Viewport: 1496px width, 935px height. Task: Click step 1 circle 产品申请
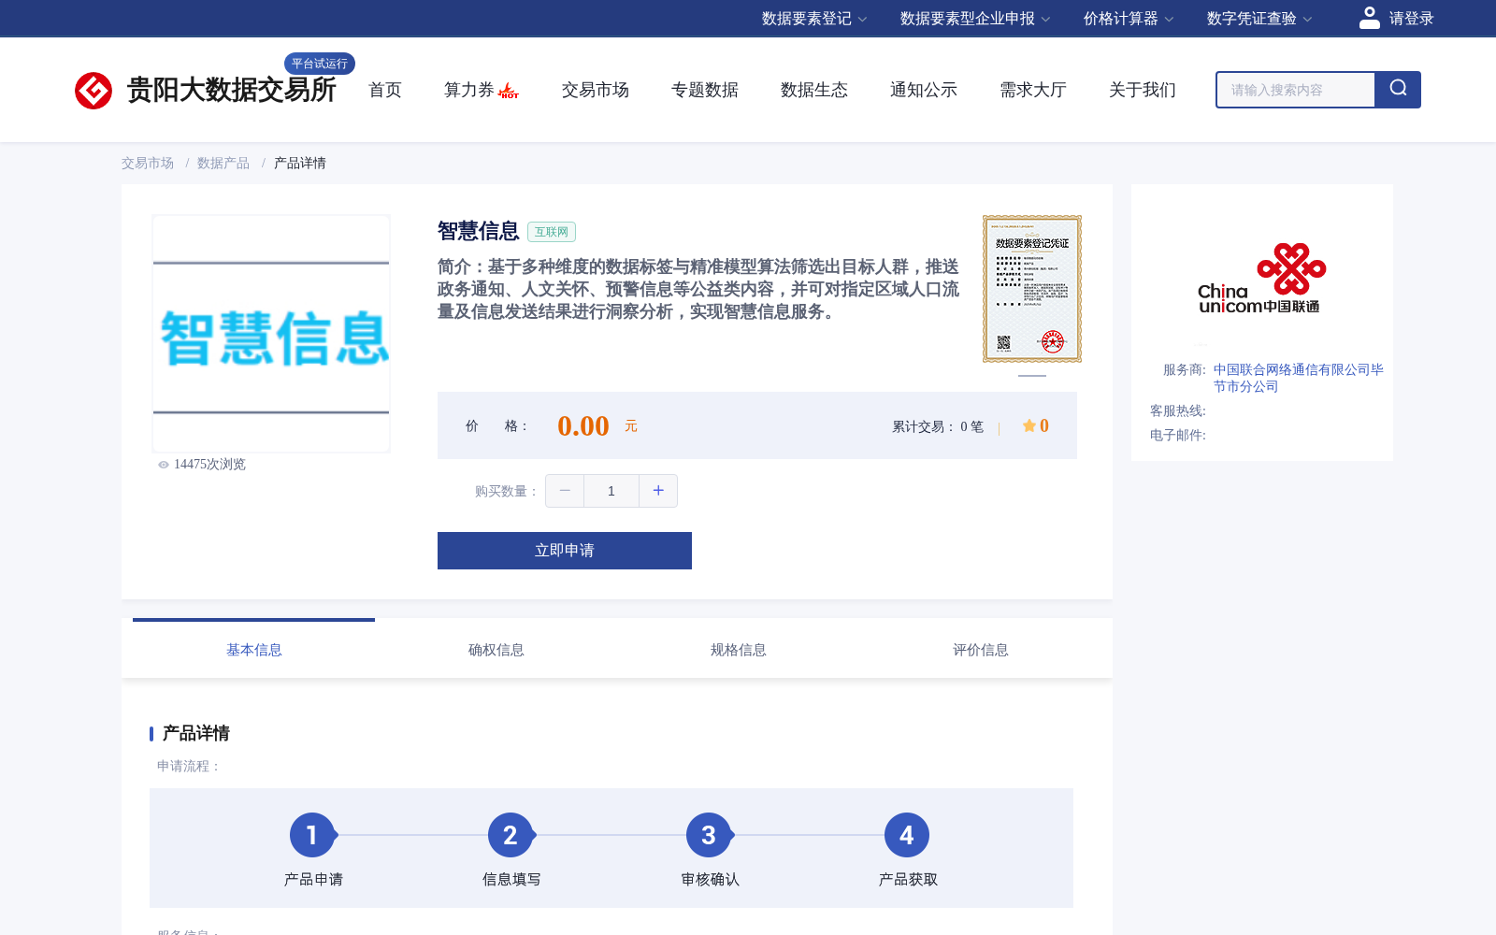pyautogui.click(x=312, y=835)
